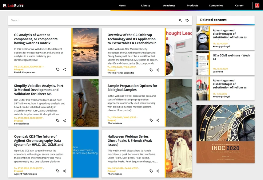Share the OpenLab CDS webinar
The height and width of the screenshot is (180, 263).
[x=64, y=171]
